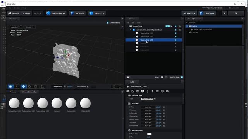Toggle the Environment checkbox in Preview footer
Viewport: 248px width, 139px height.
click(x=88, y=86)
